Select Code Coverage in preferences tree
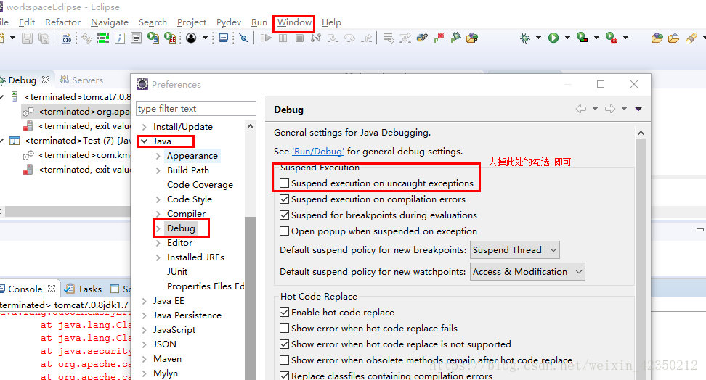 coord(200,185)
